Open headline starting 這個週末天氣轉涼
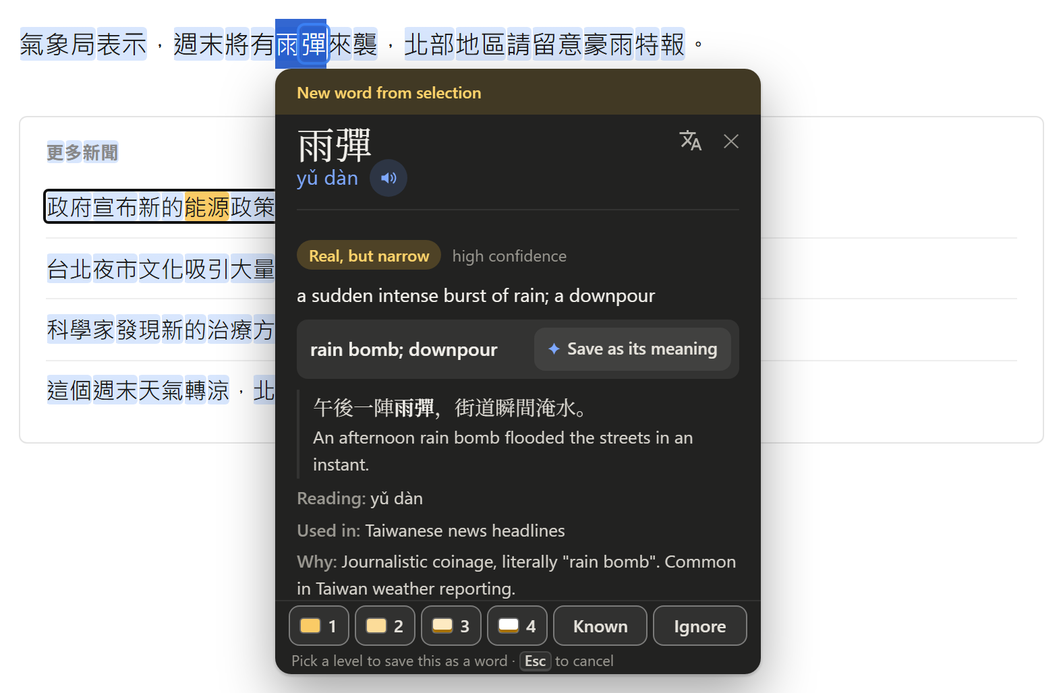The width and height of the screenshot is (1063, 693). [x=161, y=390]
